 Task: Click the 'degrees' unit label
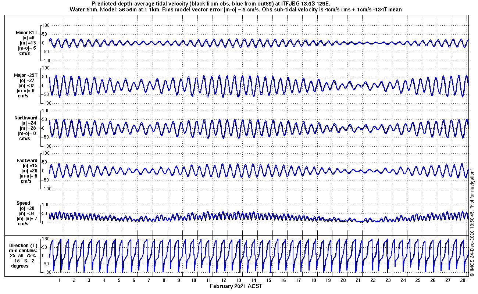[20, 266]
